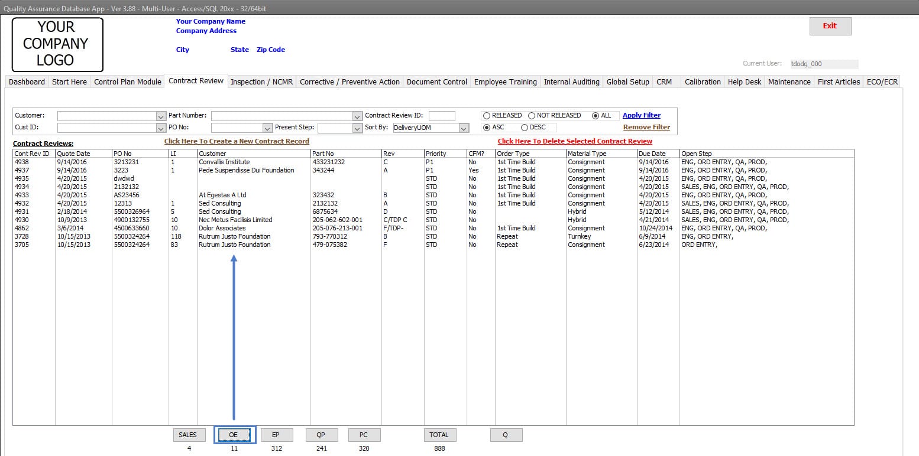Click the SALES button

point(188,435)
